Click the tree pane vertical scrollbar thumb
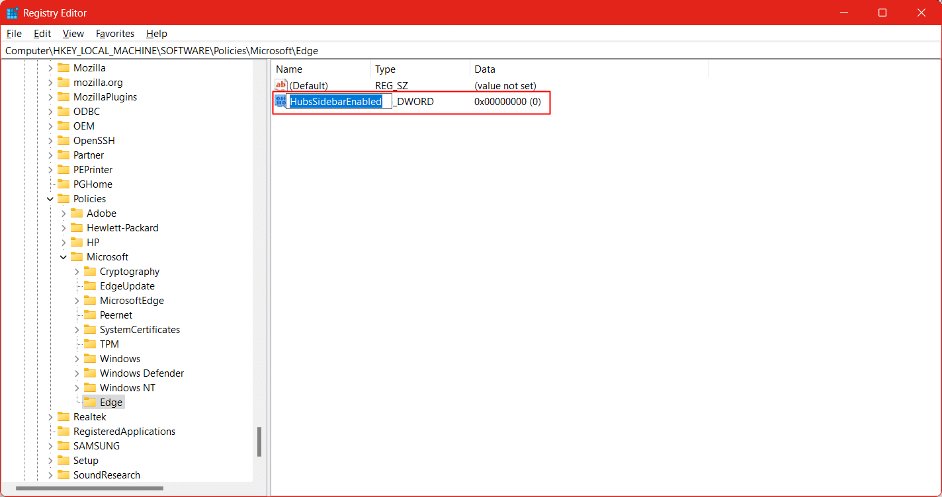 coord(259,441)
